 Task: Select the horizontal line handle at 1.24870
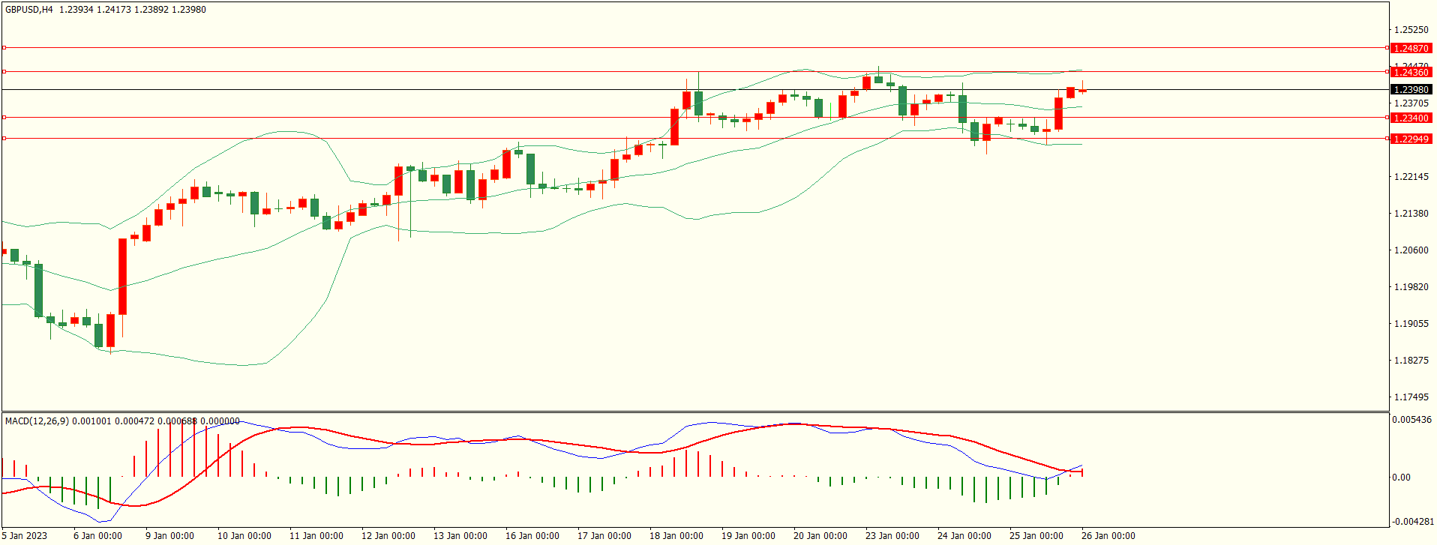4,48
